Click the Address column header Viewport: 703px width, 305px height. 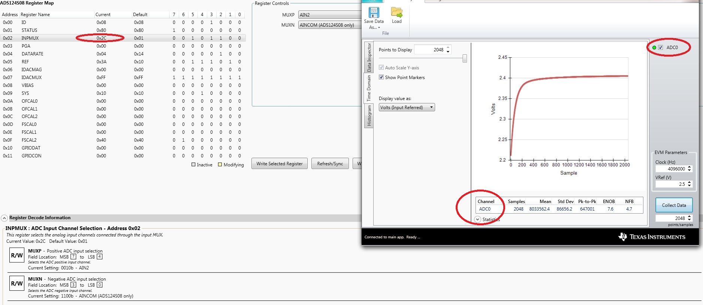click(x=10, y=15)
